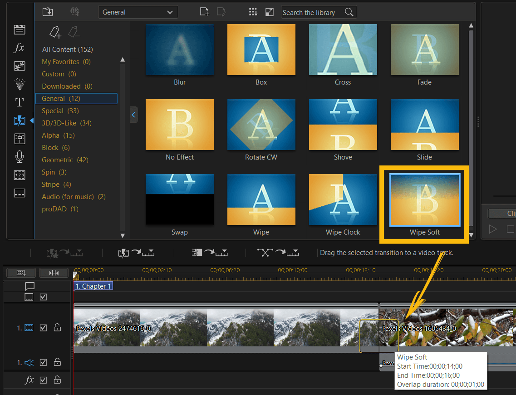Open the General category dropdown
The width and height of the screenshot is (516, 395).
pyautogui.click(x=138, y=12)
